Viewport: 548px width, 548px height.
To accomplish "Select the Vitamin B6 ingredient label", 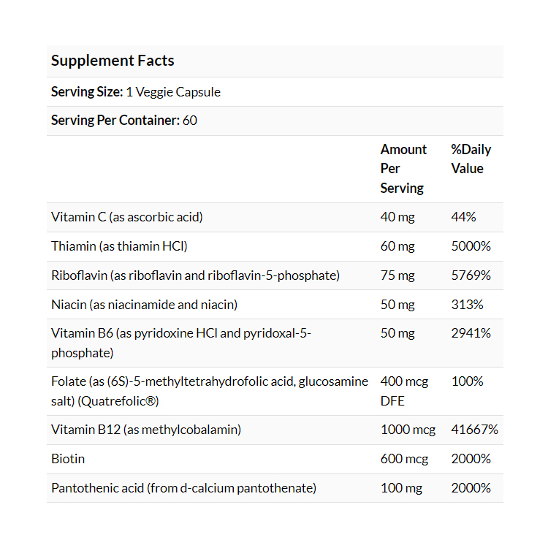I will [181, 343].
